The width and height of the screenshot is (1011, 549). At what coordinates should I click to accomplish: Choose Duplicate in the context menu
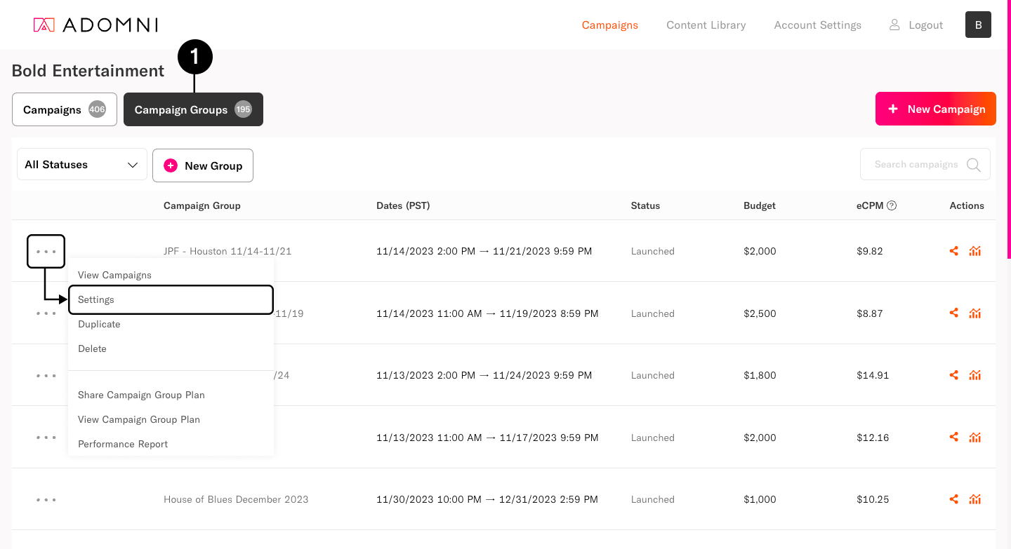point(99,324)
